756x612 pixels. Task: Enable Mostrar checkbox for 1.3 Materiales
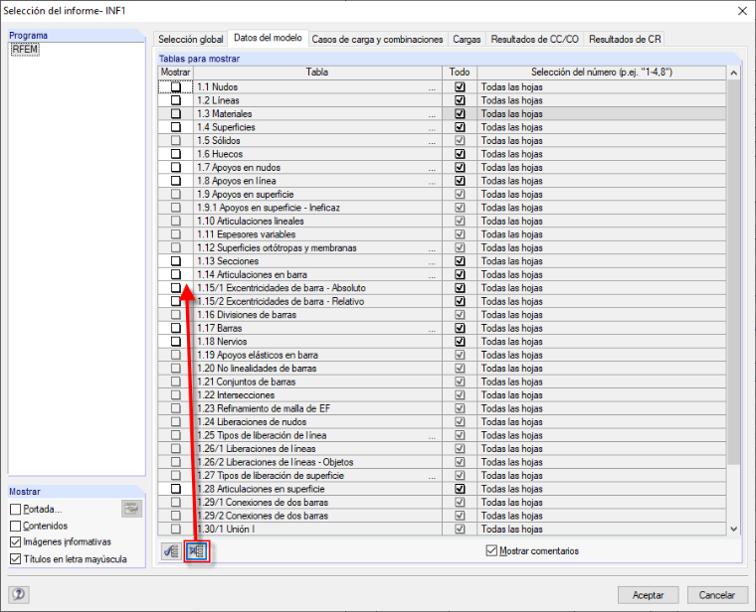coord(176,113)
